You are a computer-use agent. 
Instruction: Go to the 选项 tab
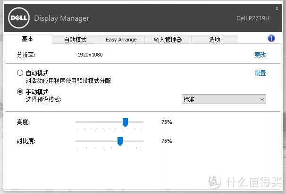coord(214,40)
